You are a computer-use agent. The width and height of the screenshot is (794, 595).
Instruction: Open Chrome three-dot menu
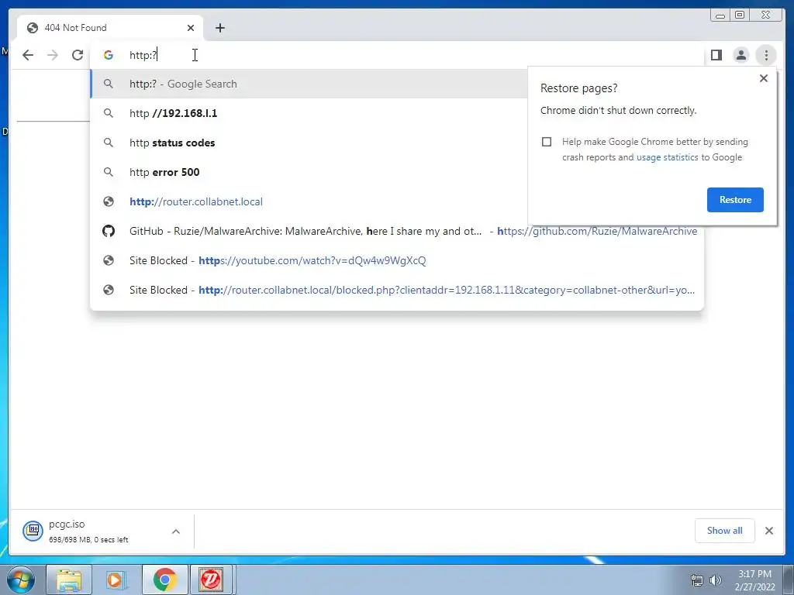coord(766,55)
